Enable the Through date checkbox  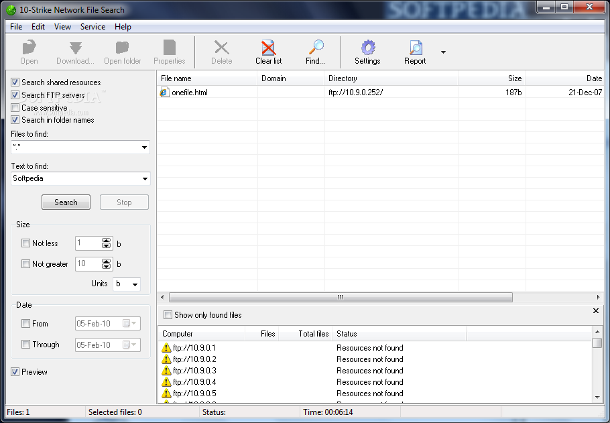point(25,345)
